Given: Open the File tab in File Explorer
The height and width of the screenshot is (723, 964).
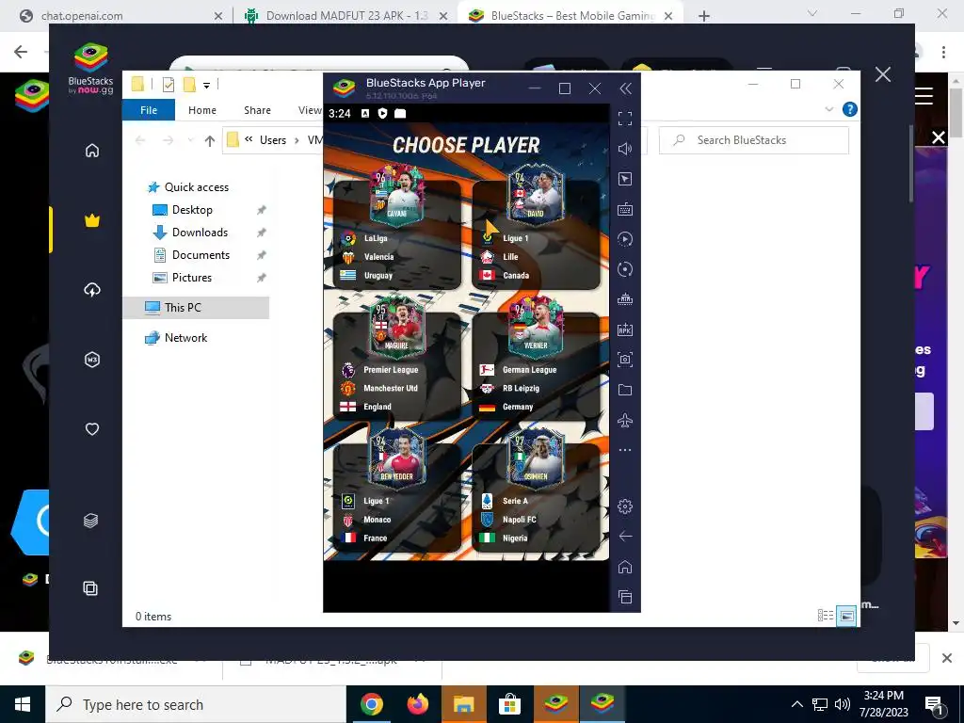Looking at the screenshot, I should [149, 110].
